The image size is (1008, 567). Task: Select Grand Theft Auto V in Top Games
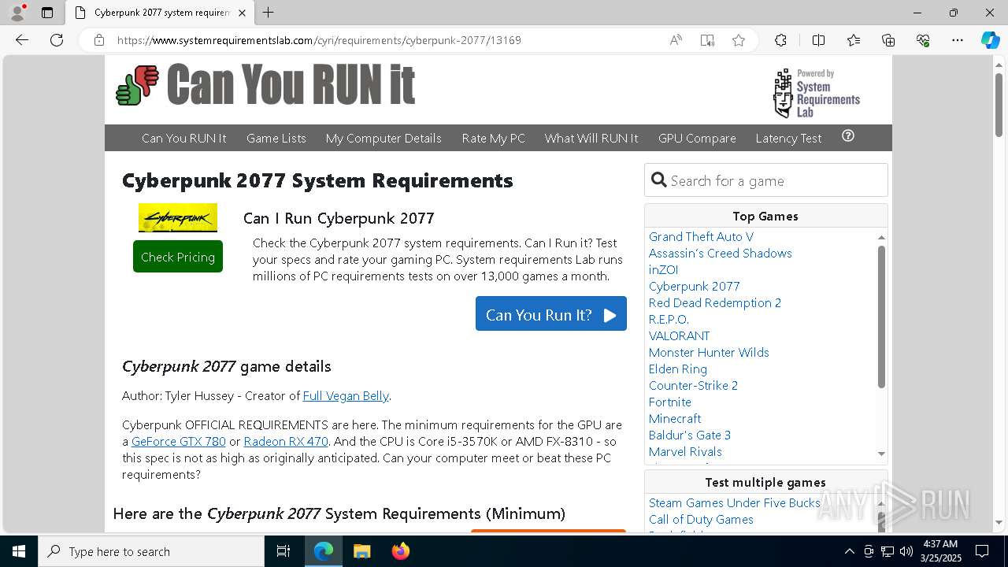coord(701,236)
